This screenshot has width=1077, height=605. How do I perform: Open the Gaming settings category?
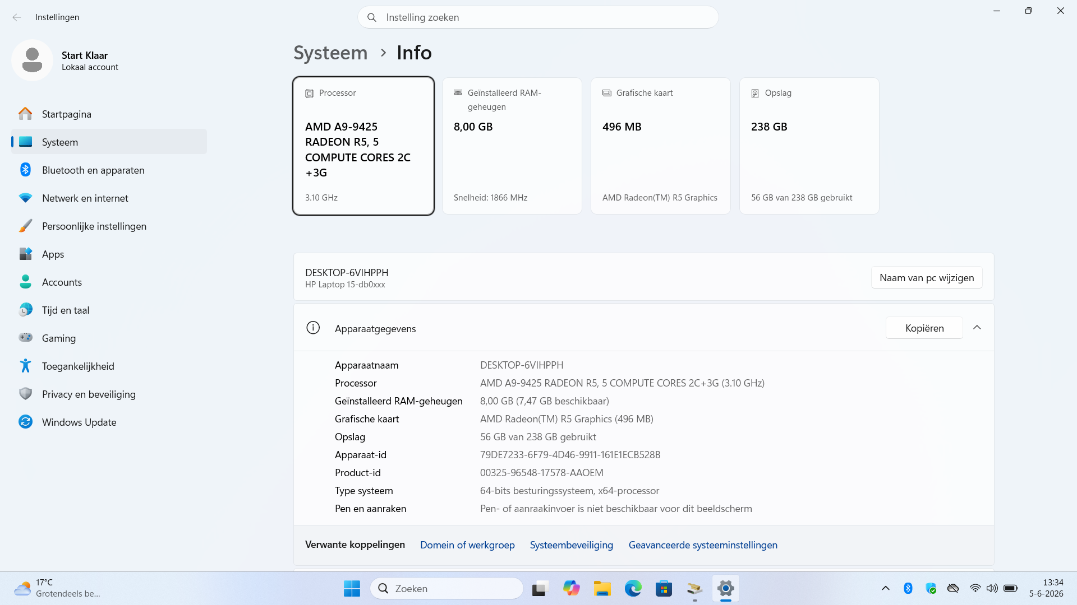[x=109, y=338]
